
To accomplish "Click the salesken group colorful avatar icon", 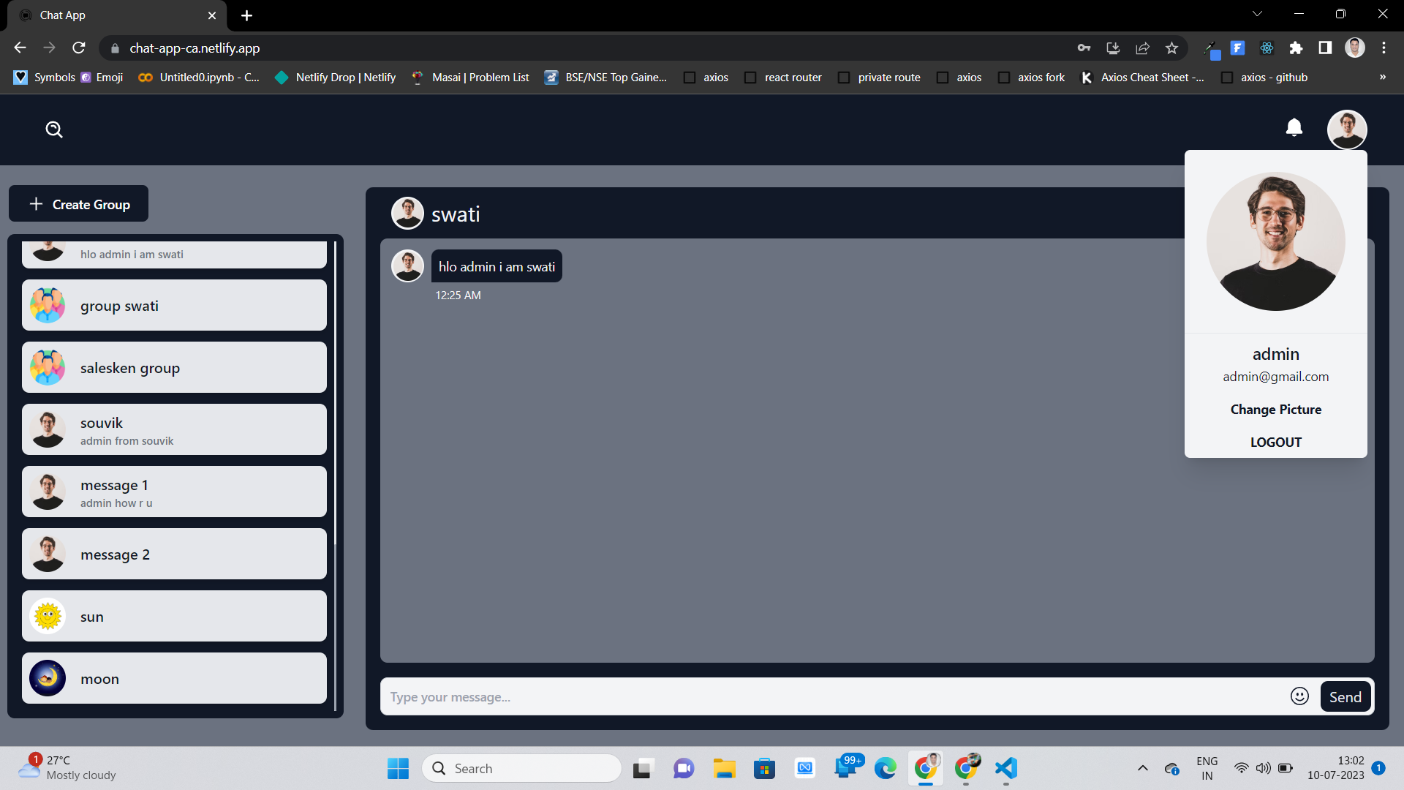I will 49,367.
